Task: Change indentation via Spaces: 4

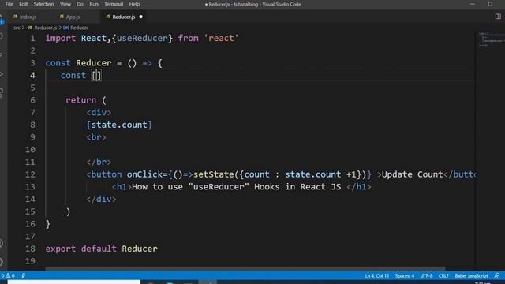Action: pos(405,275)
